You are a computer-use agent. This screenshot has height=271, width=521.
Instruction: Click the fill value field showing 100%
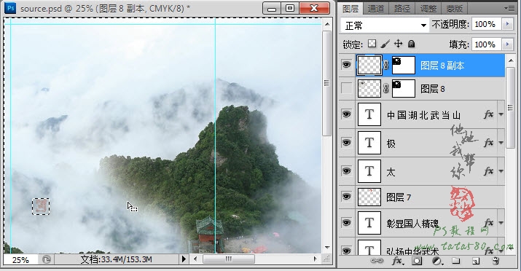pos(487,44)
